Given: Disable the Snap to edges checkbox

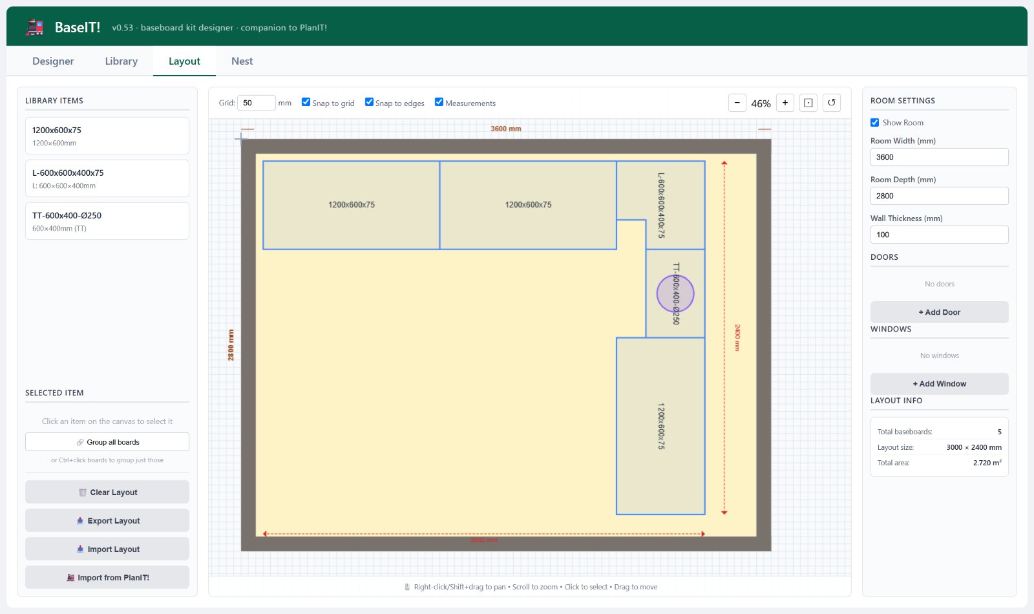Looking at the screenshot, I should tap(369, 102).
